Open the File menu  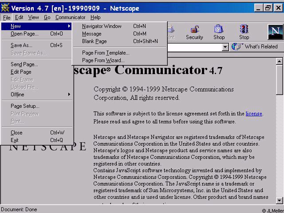(7, 18)
